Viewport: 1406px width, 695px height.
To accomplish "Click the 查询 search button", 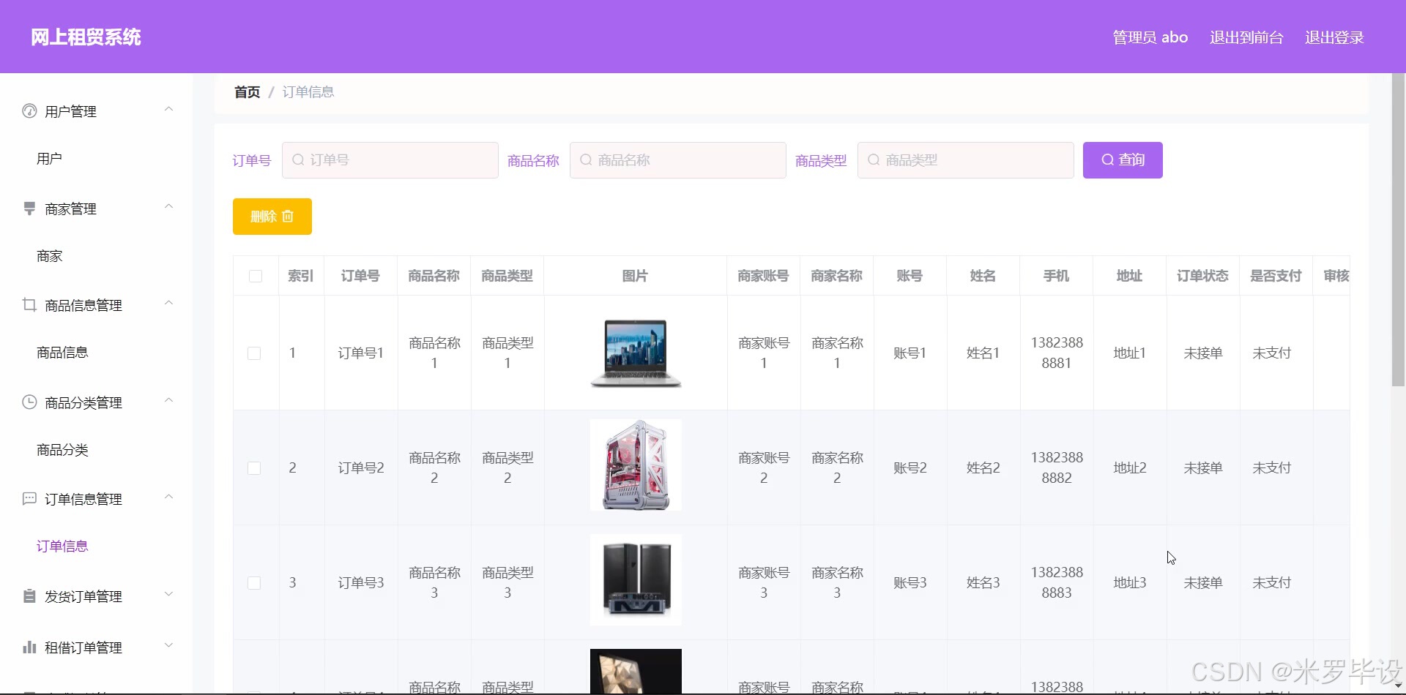I will click(1123, 160).
